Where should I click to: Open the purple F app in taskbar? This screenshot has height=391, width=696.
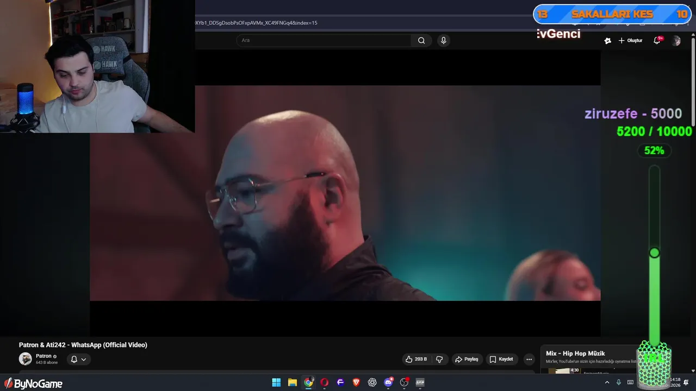tap(340, 382)
